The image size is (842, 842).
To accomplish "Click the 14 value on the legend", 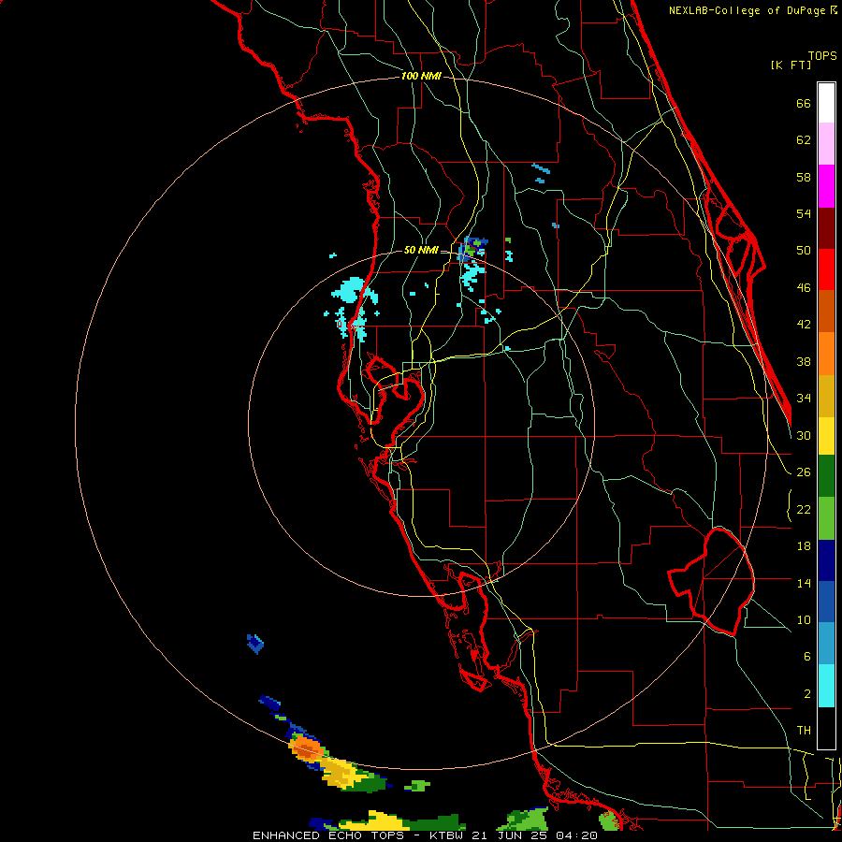I will pyautogui.click(x=804, y=583).
